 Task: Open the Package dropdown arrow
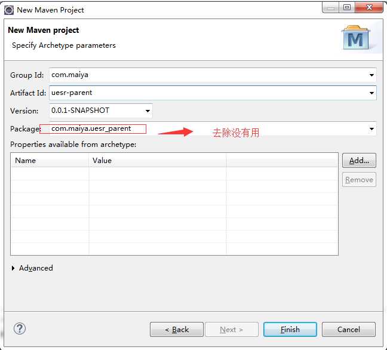(x=371, y=129)
